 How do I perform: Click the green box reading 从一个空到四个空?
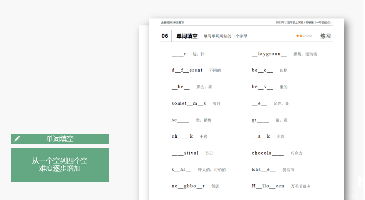pyautogui.click(x=60, y=165)
